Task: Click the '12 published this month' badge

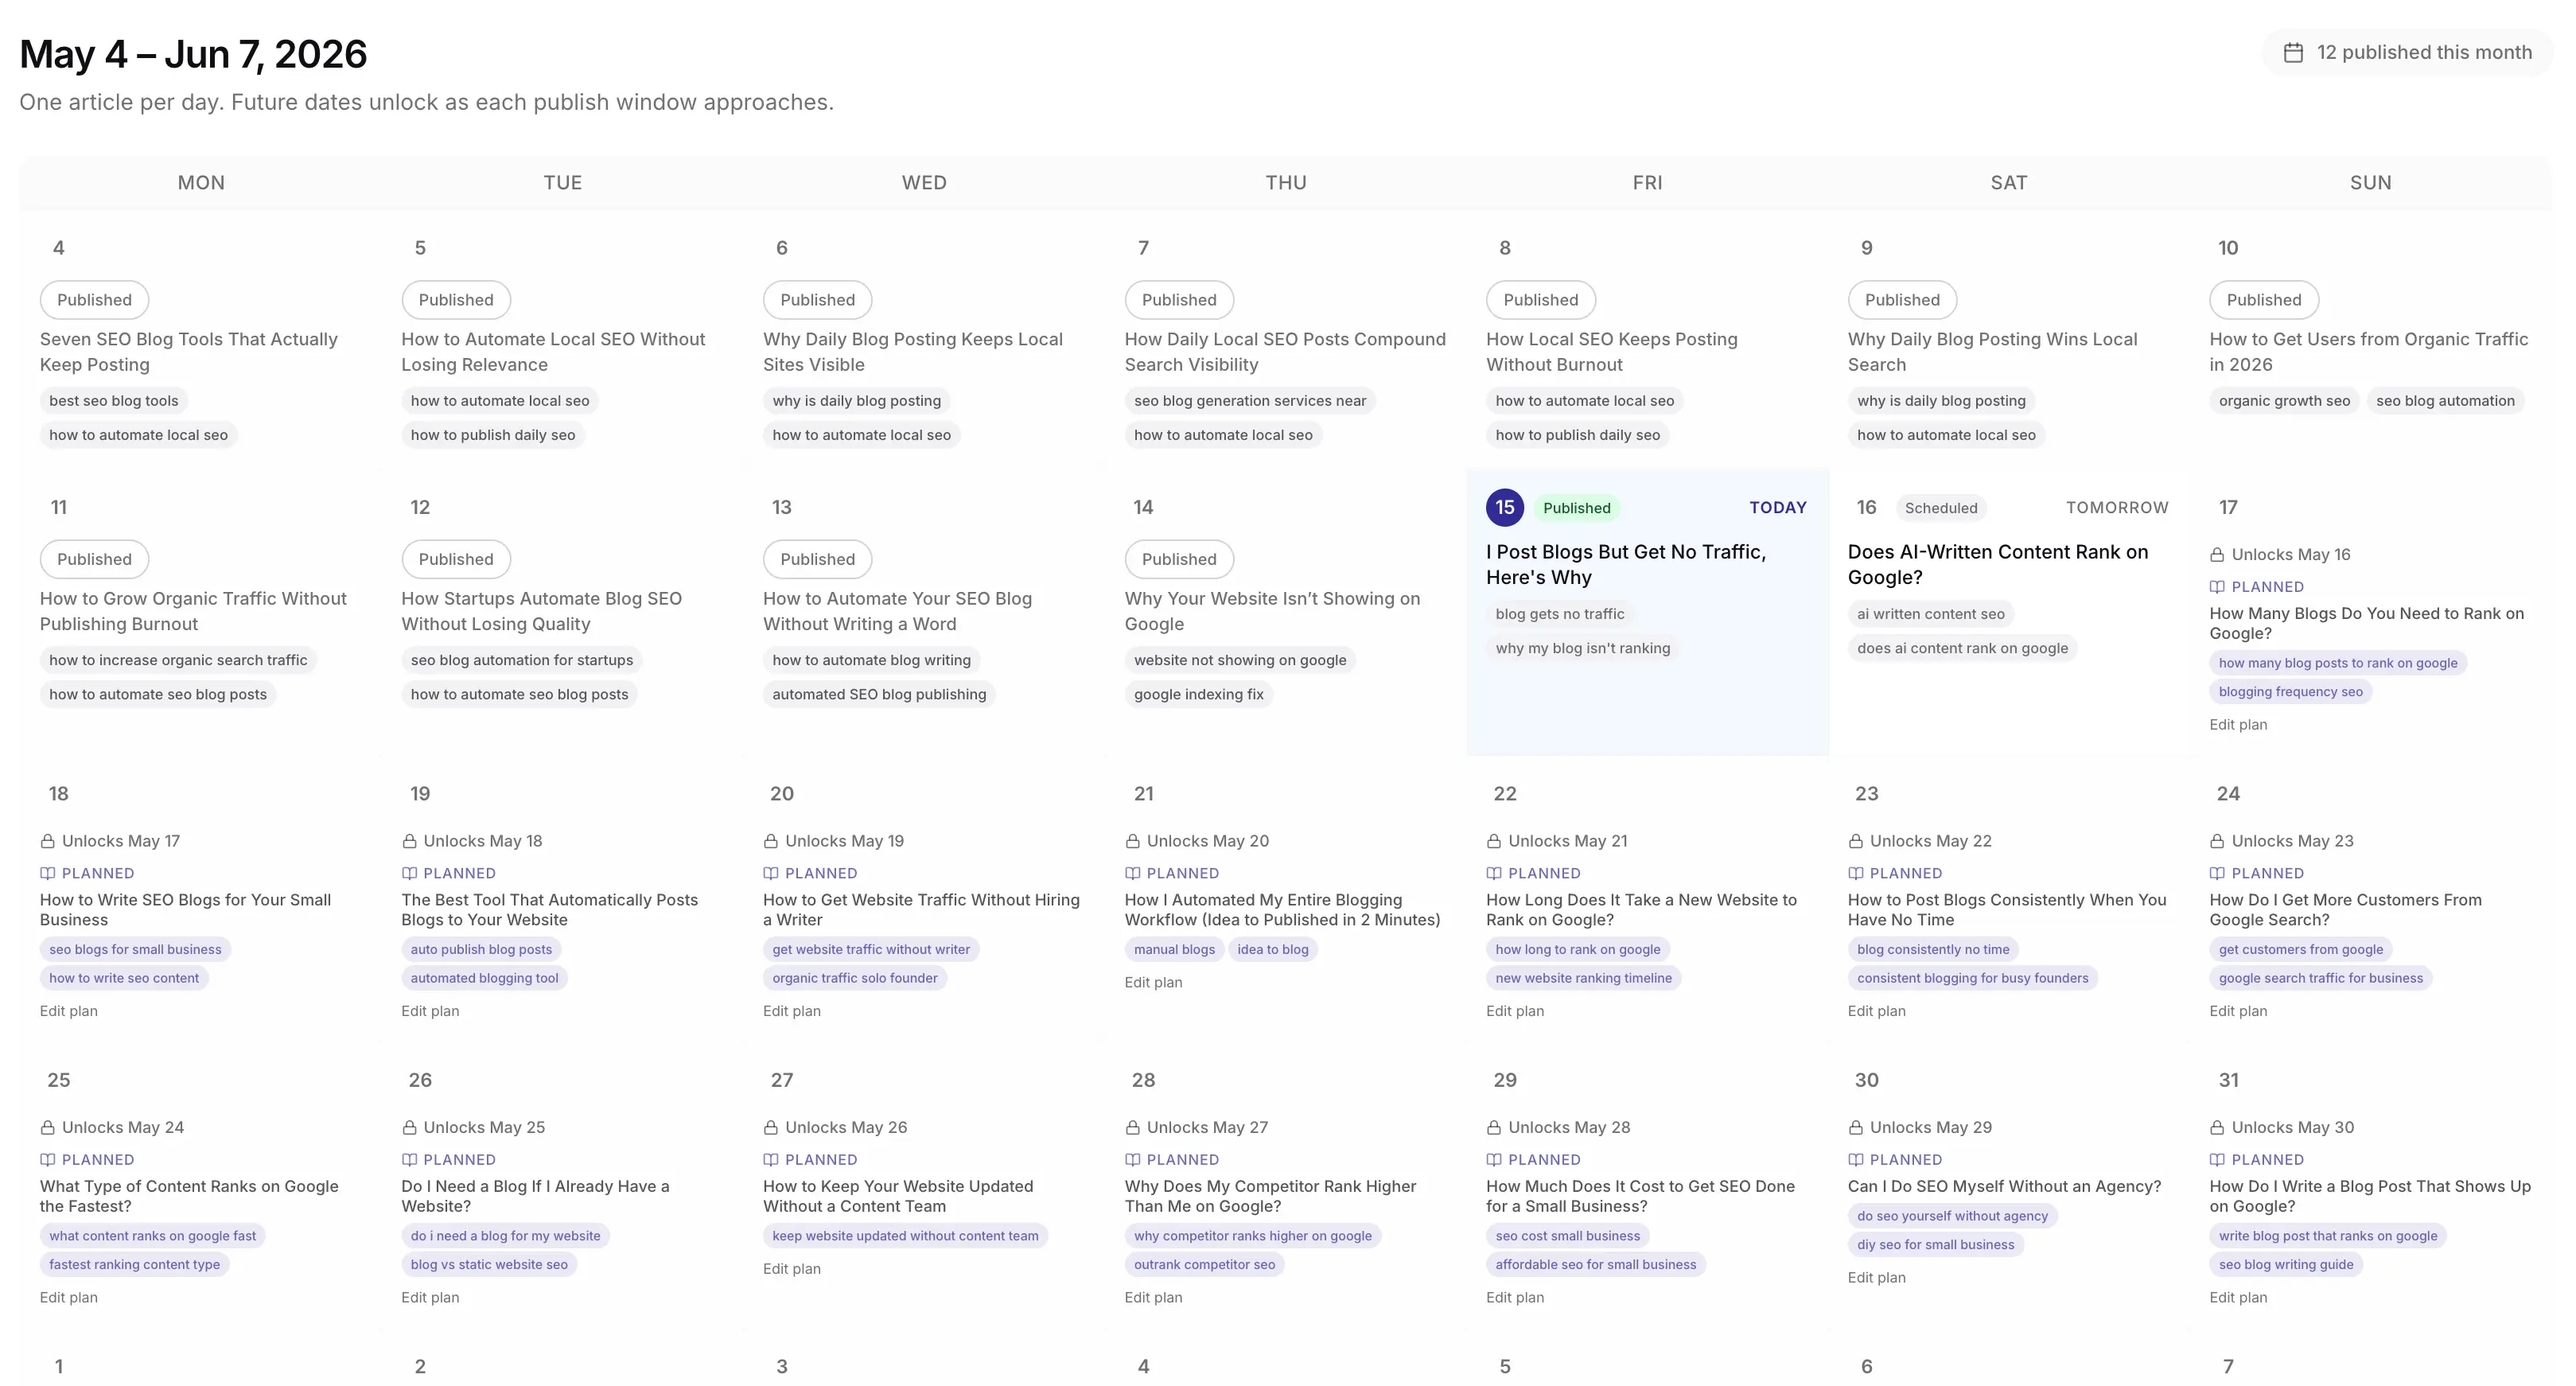Action: click(x=2407, y=53)
